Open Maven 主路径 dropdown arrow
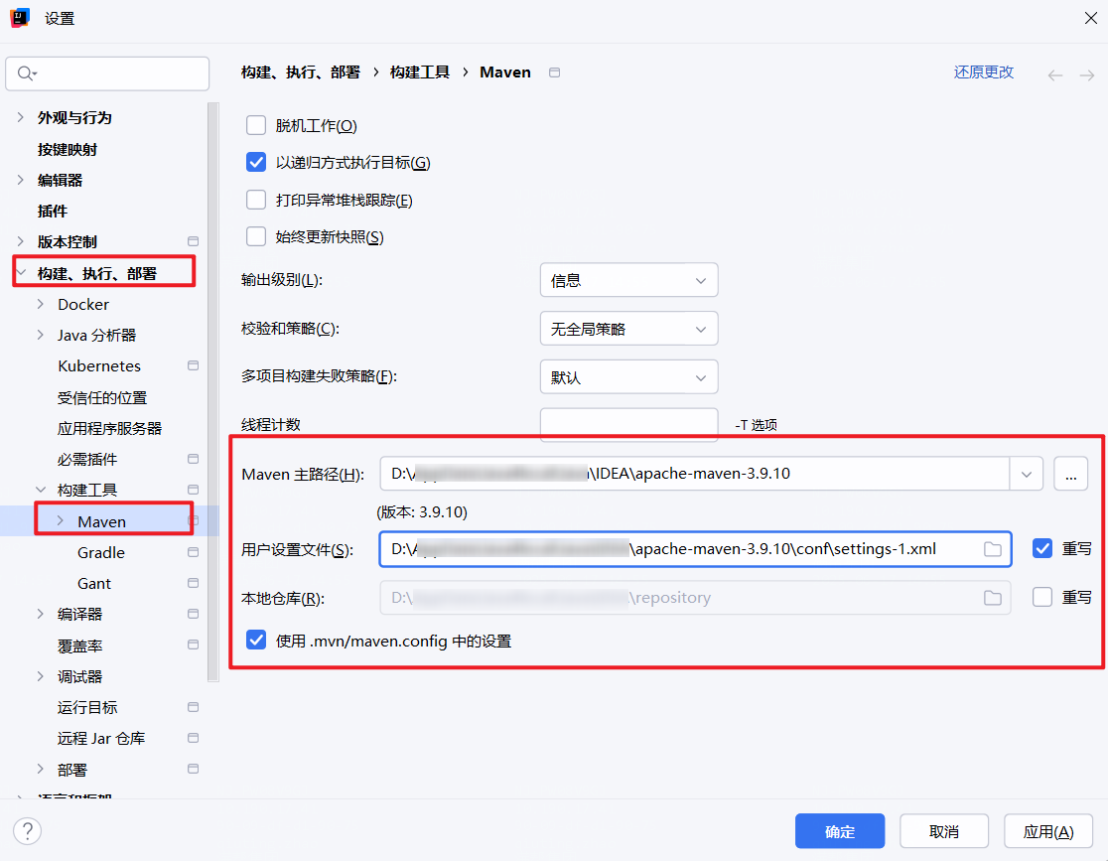This screenshot has height=861, width=1108. [x=1026, y=474]
